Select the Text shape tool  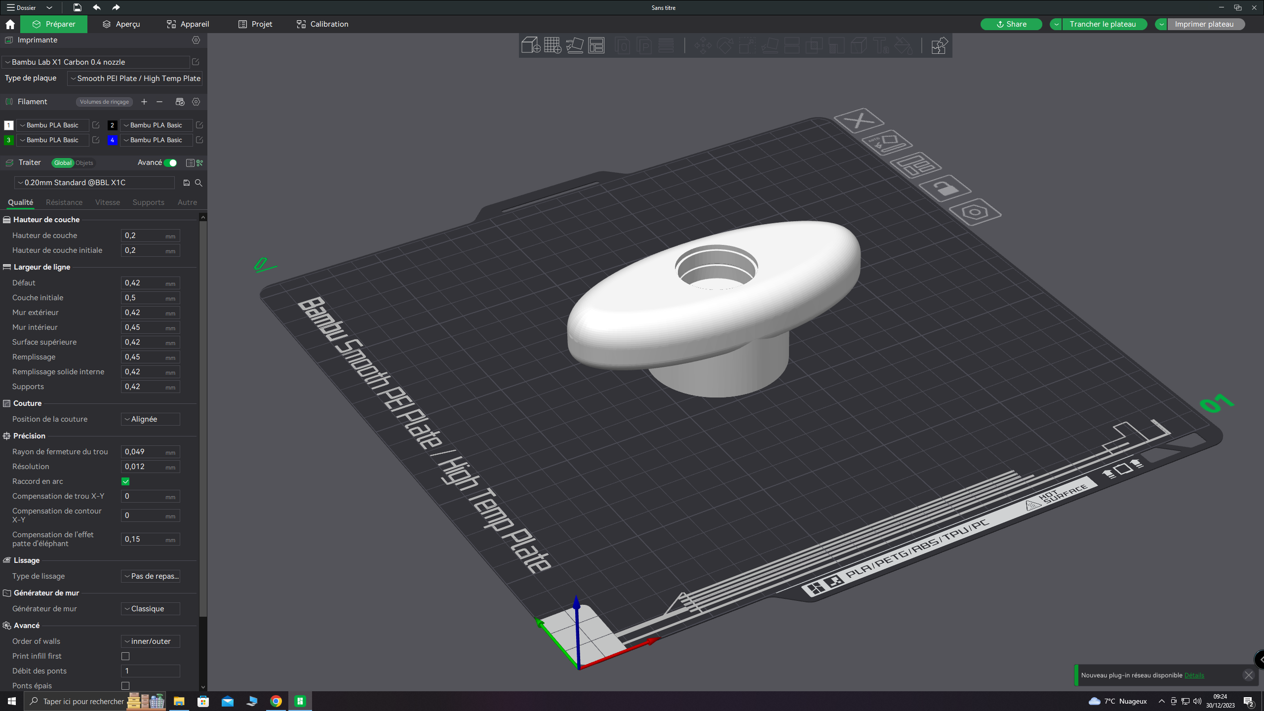881,45
